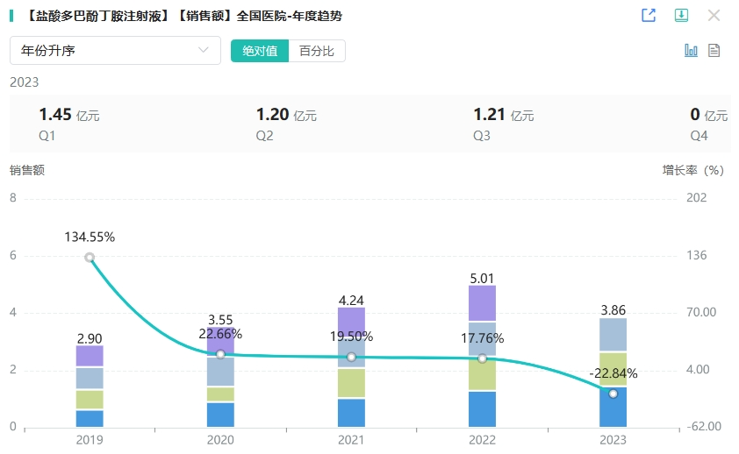The width and height of the screenshot is (739, 454).
Task: Click the purple segment of 2021 bar
Action: pos(351,321)
